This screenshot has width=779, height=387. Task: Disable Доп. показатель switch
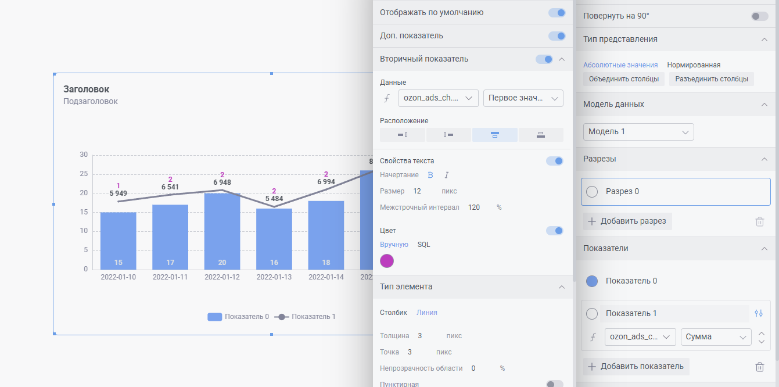557,36
